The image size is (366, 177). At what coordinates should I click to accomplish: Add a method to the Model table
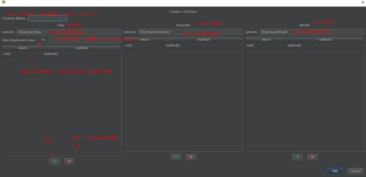point(297,157)
